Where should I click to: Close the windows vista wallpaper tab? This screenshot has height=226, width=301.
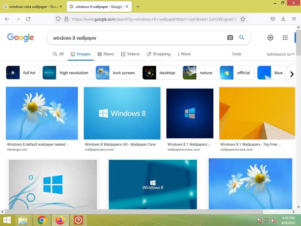(x=61, y=6)
